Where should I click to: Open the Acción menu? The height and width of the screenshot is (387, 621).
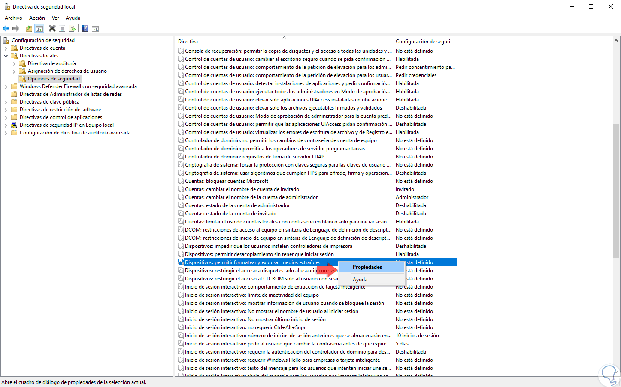point(37,18)
